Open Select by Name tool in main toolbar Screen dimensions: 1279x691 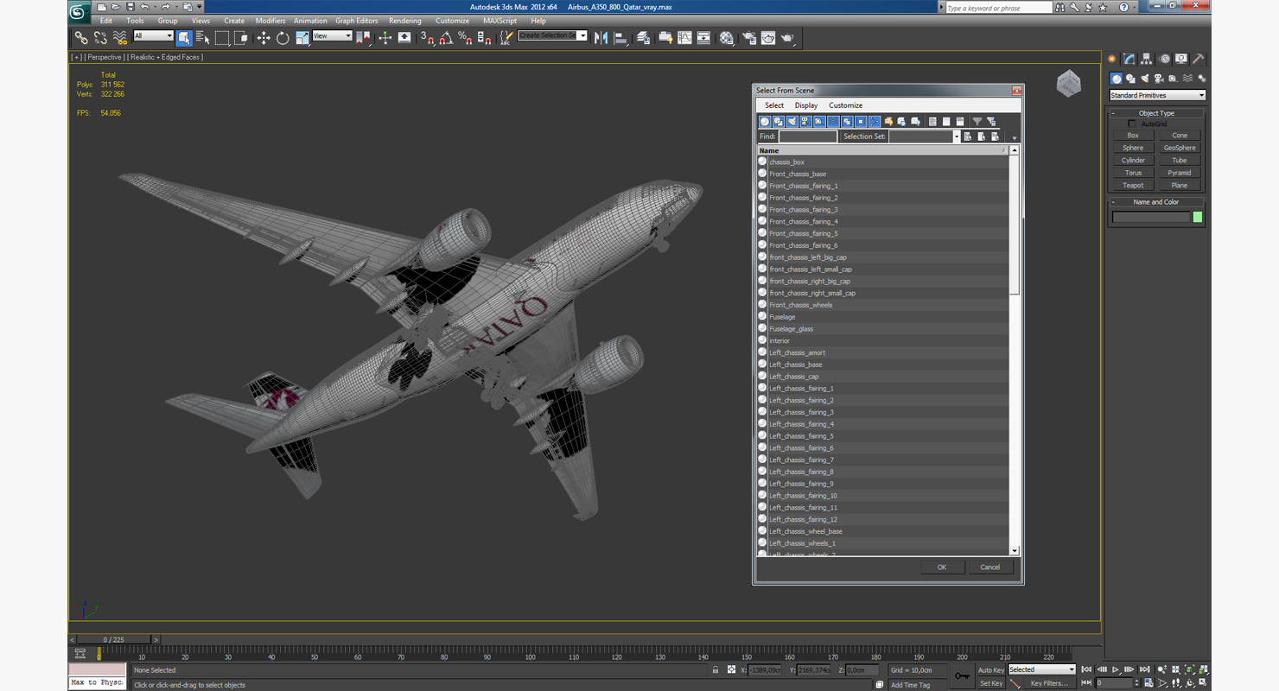pyautogui.click(x=203, y=37)
